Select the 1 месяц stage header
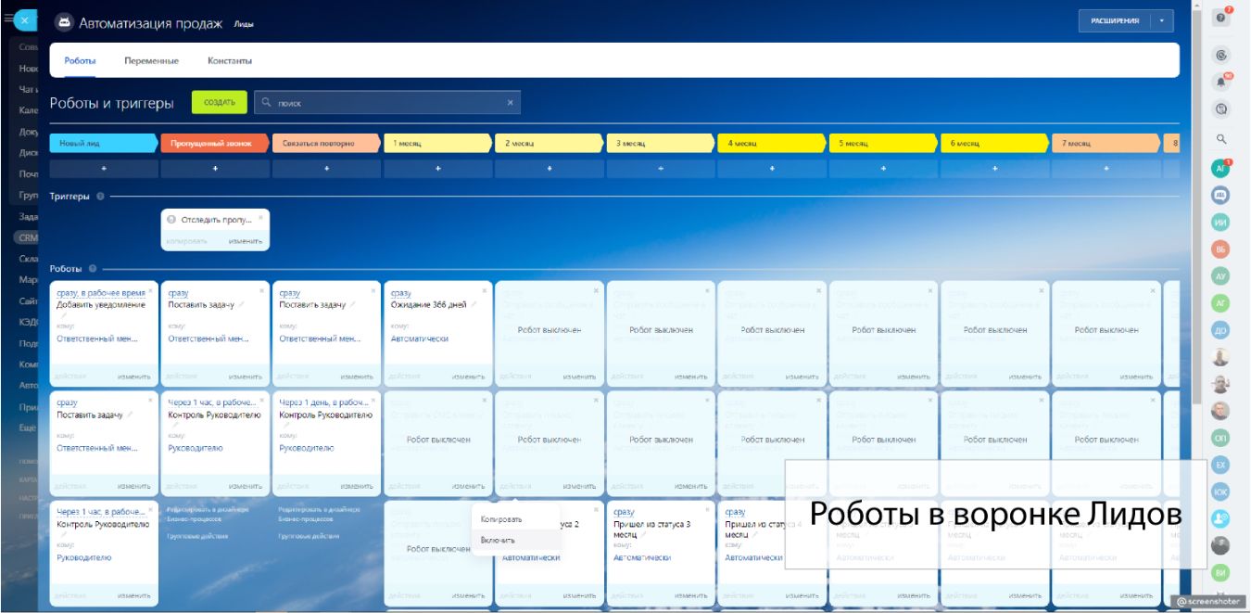Image resolution: width=1251 pixels, height=613 pixels. click(437, 144)
